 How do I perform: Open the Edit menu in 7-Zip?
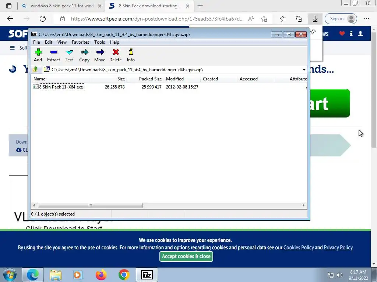[49, 42]
